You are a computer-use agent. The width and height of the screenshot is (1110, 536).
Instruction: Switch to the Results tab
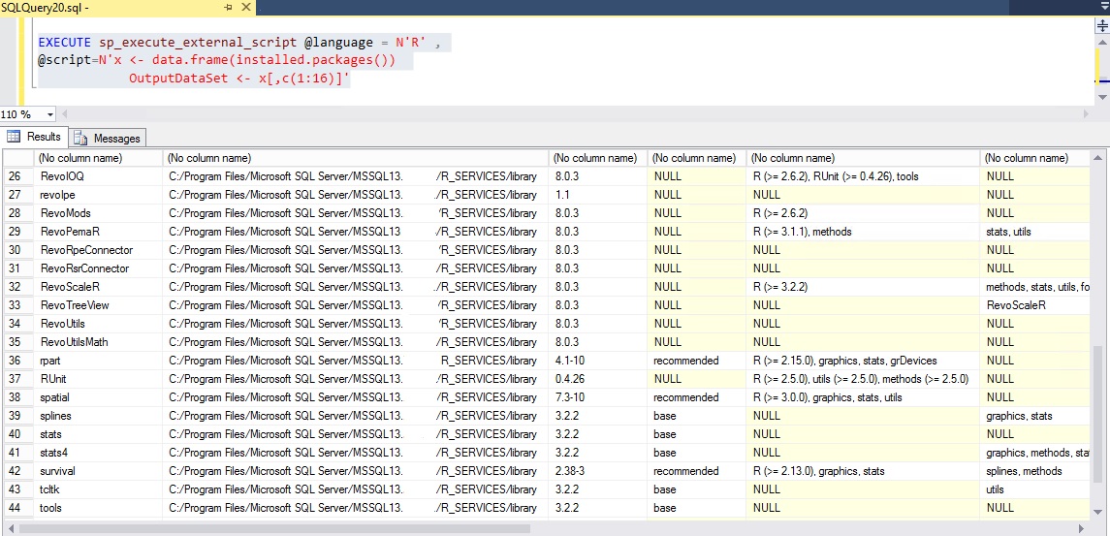click(x=35, y=137)
